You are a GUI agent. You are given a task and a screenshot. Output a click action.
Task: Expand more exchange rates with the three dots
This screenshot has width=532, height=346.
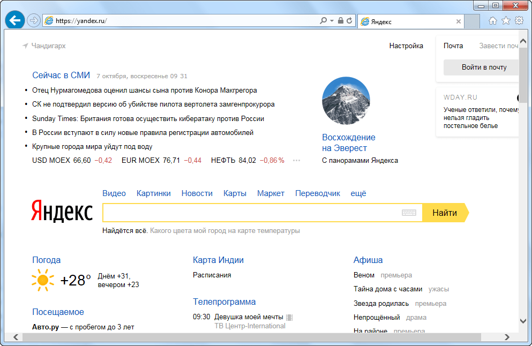click(297, 160)
